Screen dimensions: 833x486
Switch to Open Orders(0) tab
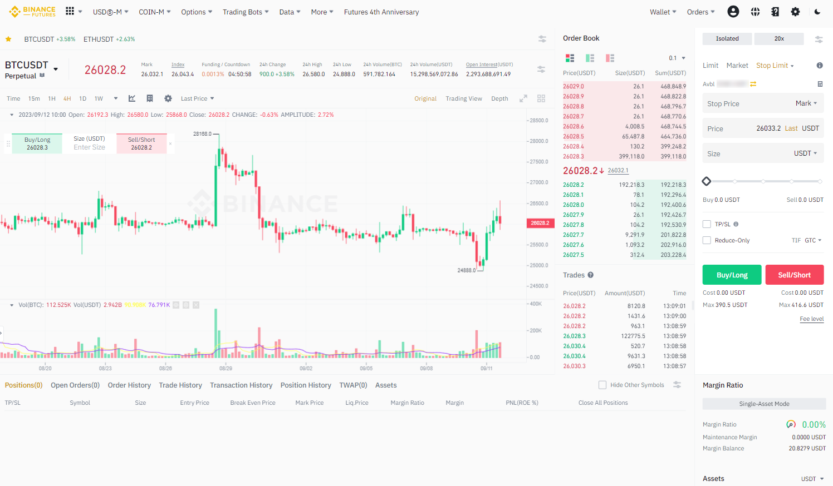click(75, 385)
